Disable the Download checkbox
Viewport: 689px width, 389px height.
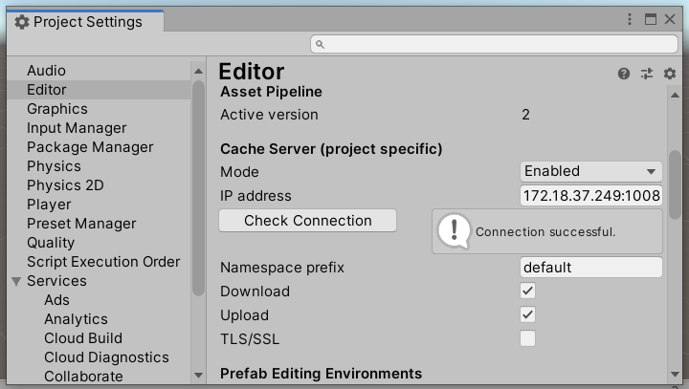[527, 291]
